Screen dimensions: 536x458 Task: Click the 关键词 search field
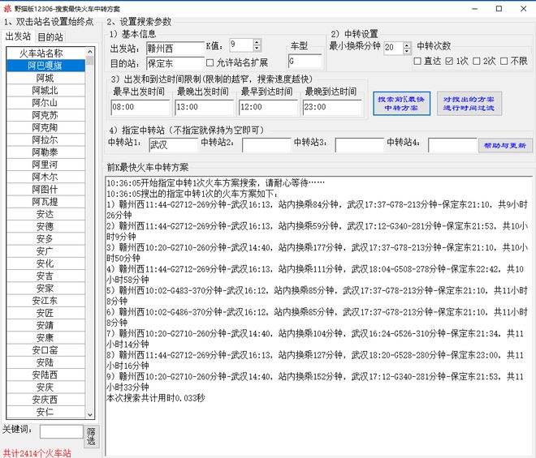61,432
